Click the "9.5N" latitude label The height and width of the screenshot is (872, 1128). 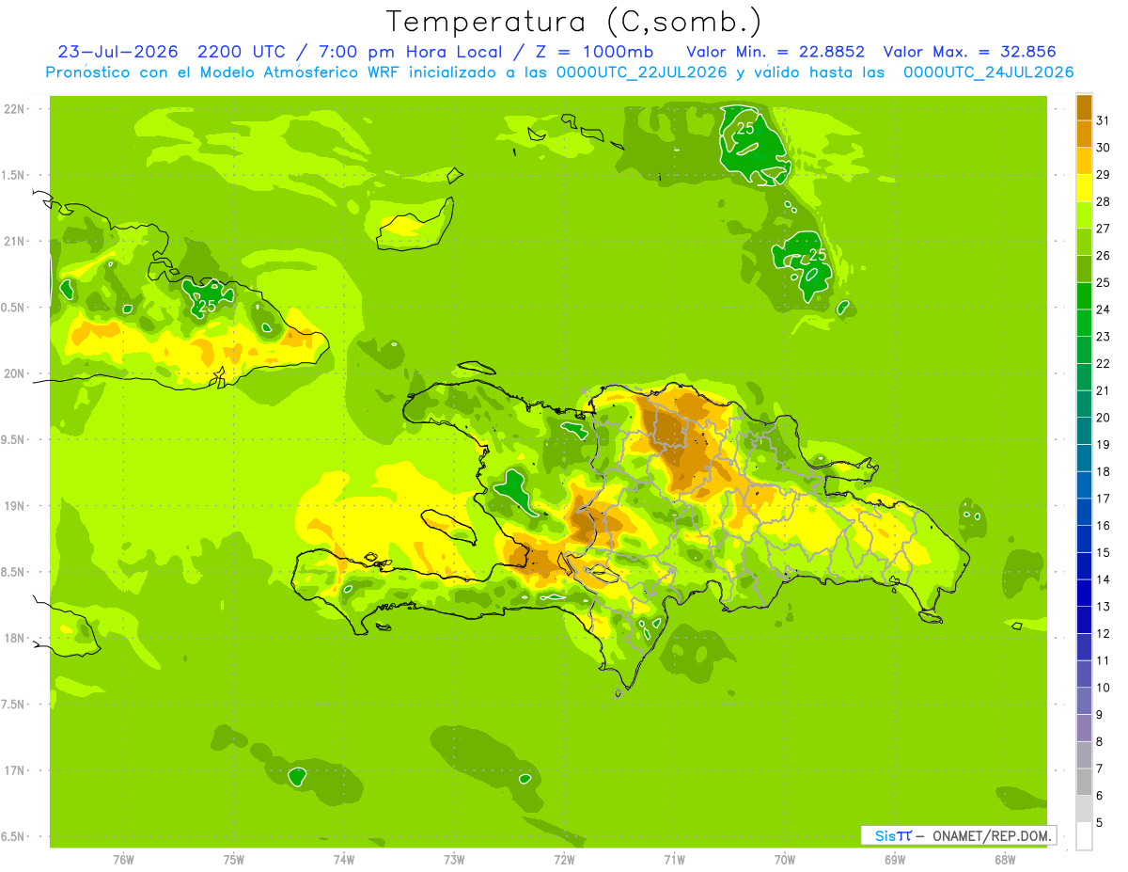pos(14,439)
